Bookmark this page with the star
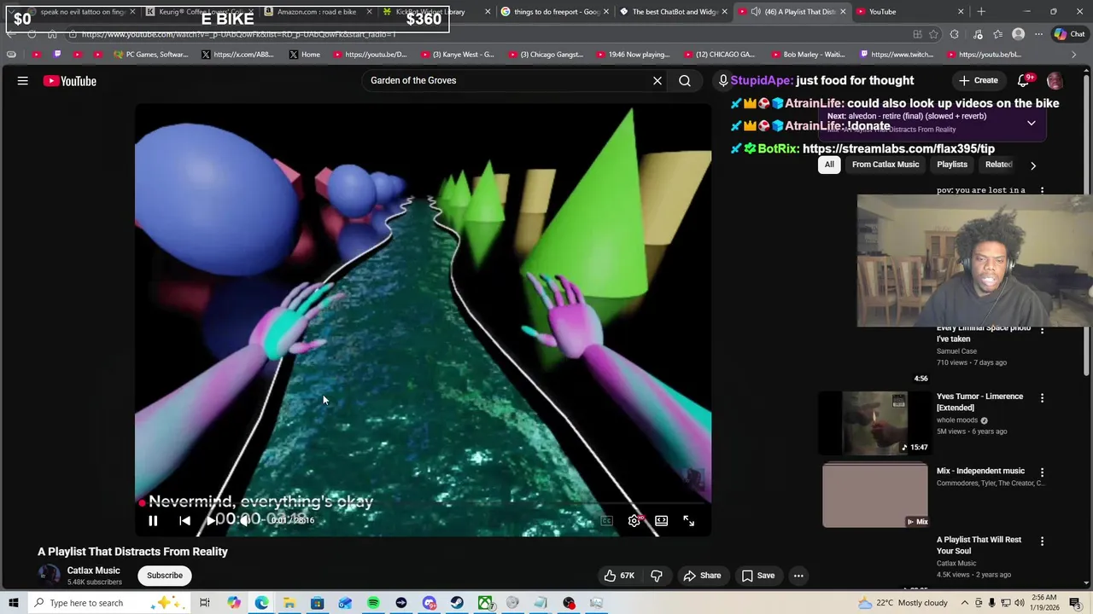Image resolution: width=1093 pixels, height=614 pixels. pyautogui.click(x=933, y=34)
